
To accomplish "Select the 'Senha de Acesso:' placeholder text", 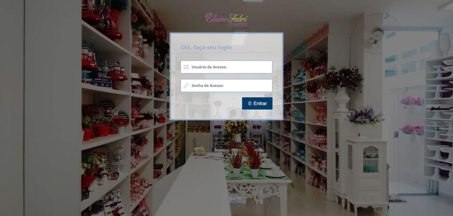I will (x=208, y=86).
